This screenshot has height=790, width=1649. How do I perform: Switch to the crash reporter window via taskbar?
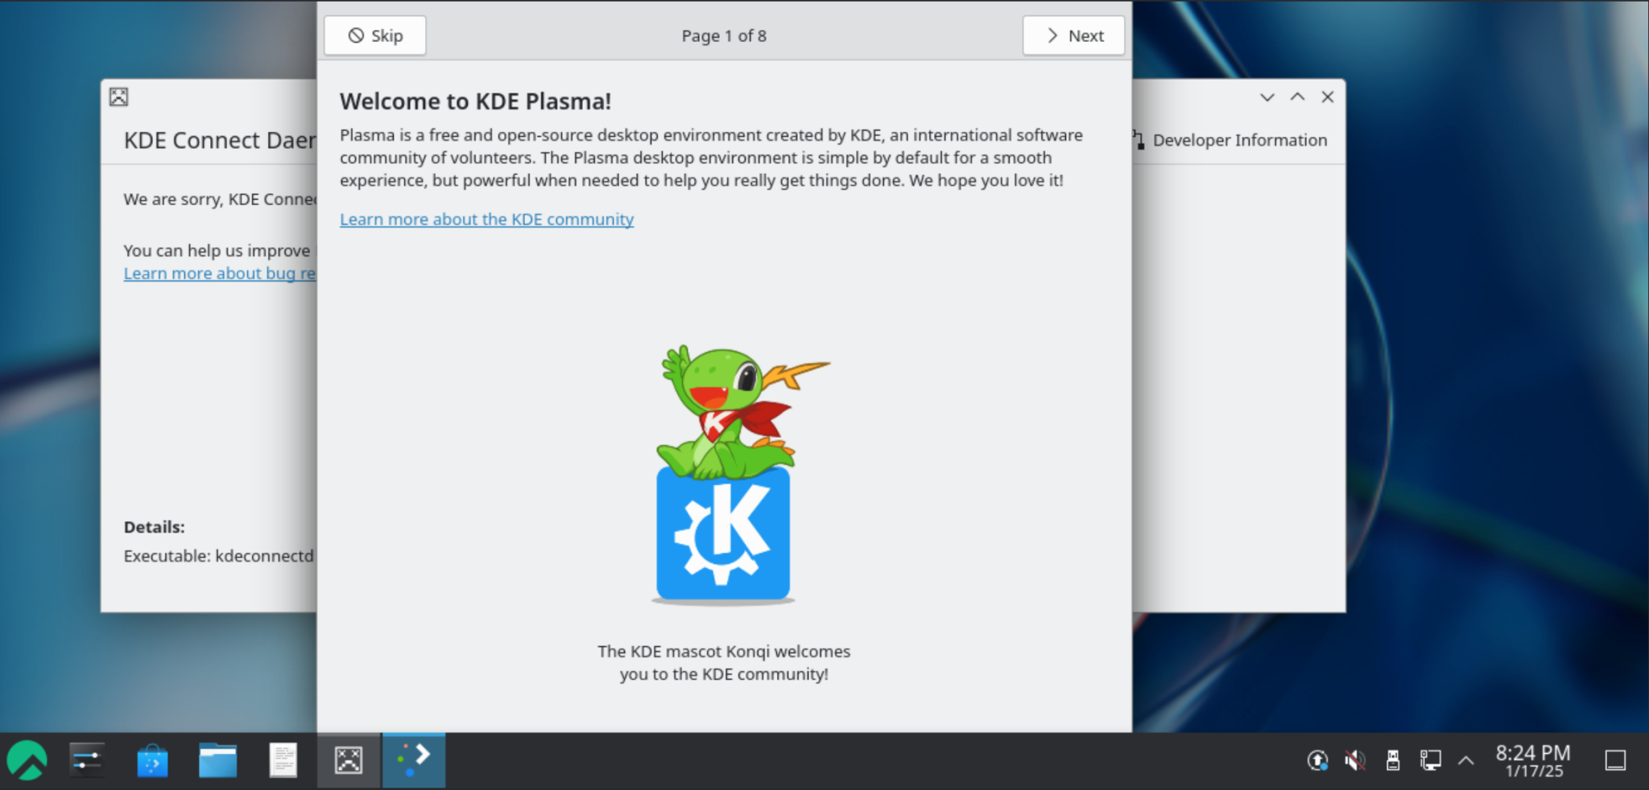pos(349,759)
